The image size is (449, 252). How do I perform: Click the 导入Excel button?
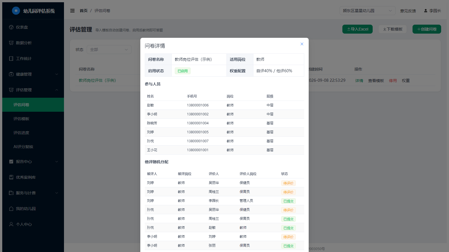click(358, 29)
